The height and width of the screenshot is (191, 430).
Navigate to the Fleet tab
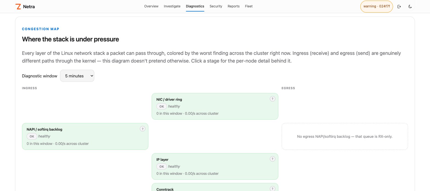tap(249, 6)
